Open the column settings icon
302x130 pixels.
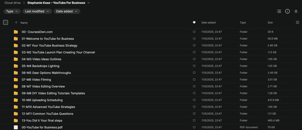tap(297, 22)
